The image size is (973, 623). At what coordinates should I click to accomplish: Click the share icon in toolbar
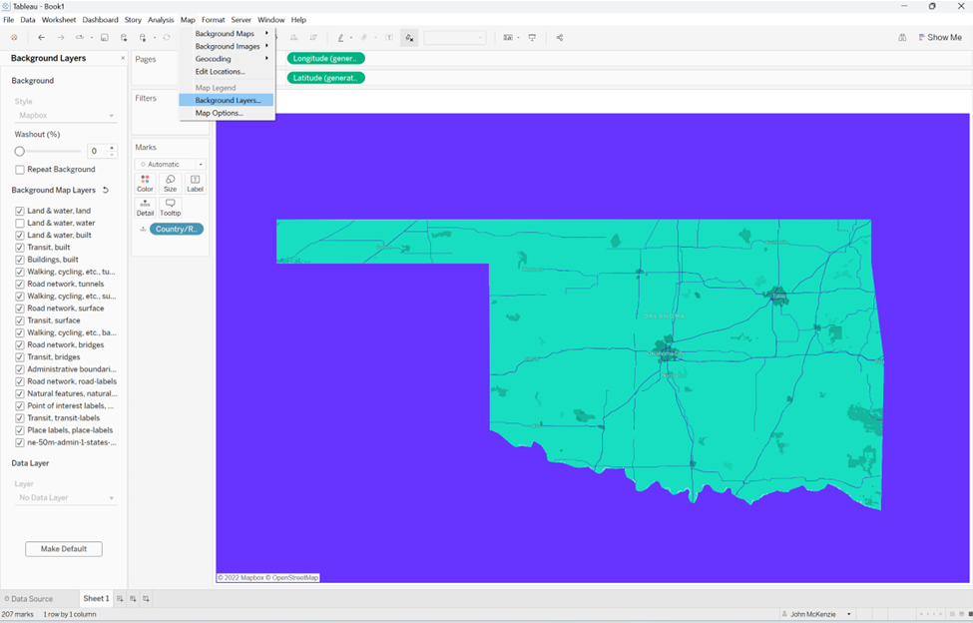560,38
